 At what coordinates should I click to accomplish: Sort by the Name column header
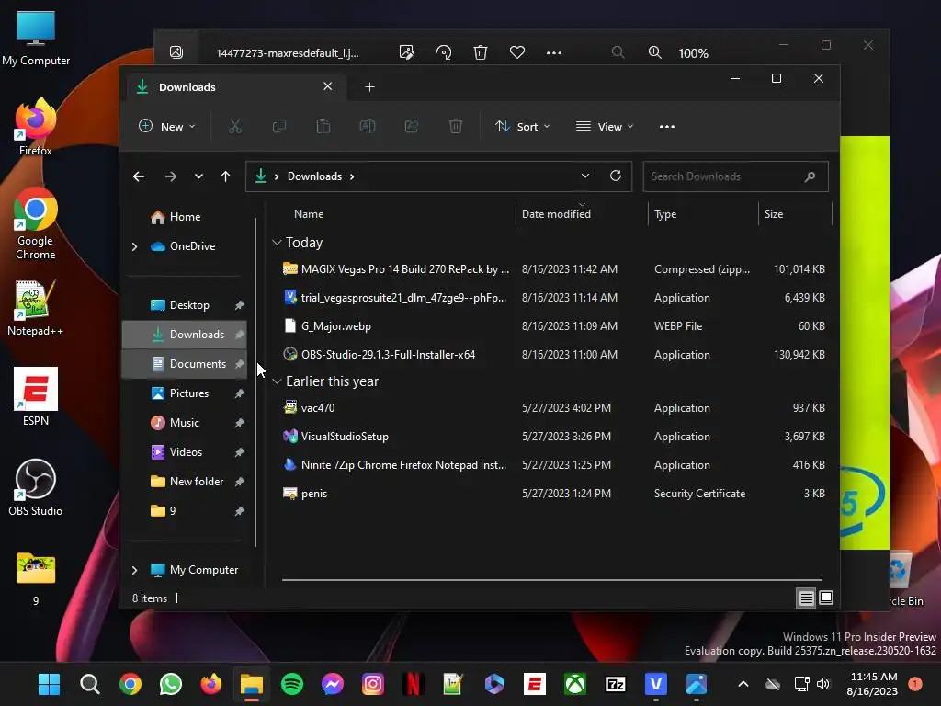[309, 213]
